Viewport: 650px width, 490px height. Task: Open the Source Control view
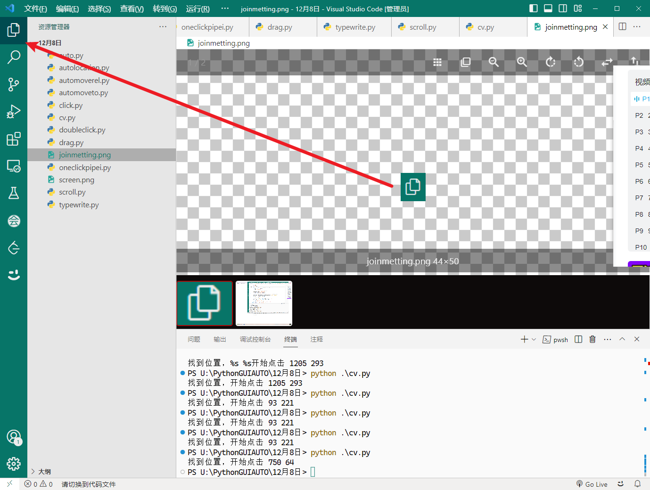click(14, 84)
